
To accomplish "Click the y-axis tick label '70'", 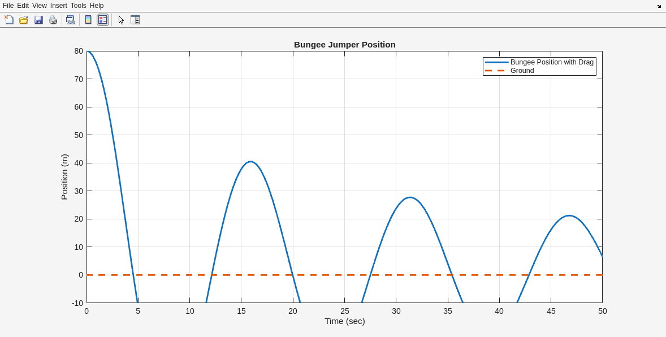I will [79, 79].
